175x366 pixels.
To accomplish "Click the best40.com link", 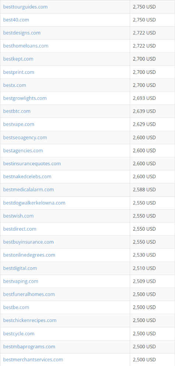I will [x=16, y=20].
